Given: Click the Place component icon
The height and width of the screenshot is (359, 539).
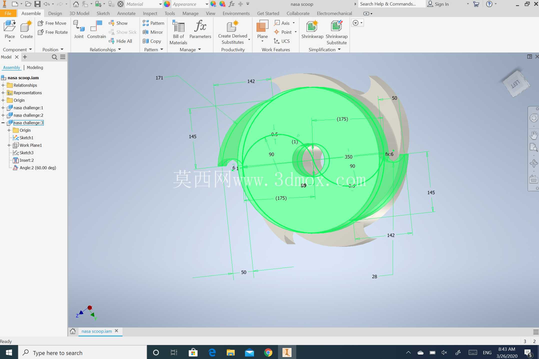Looking at the screenshot, I should [10, 26].
